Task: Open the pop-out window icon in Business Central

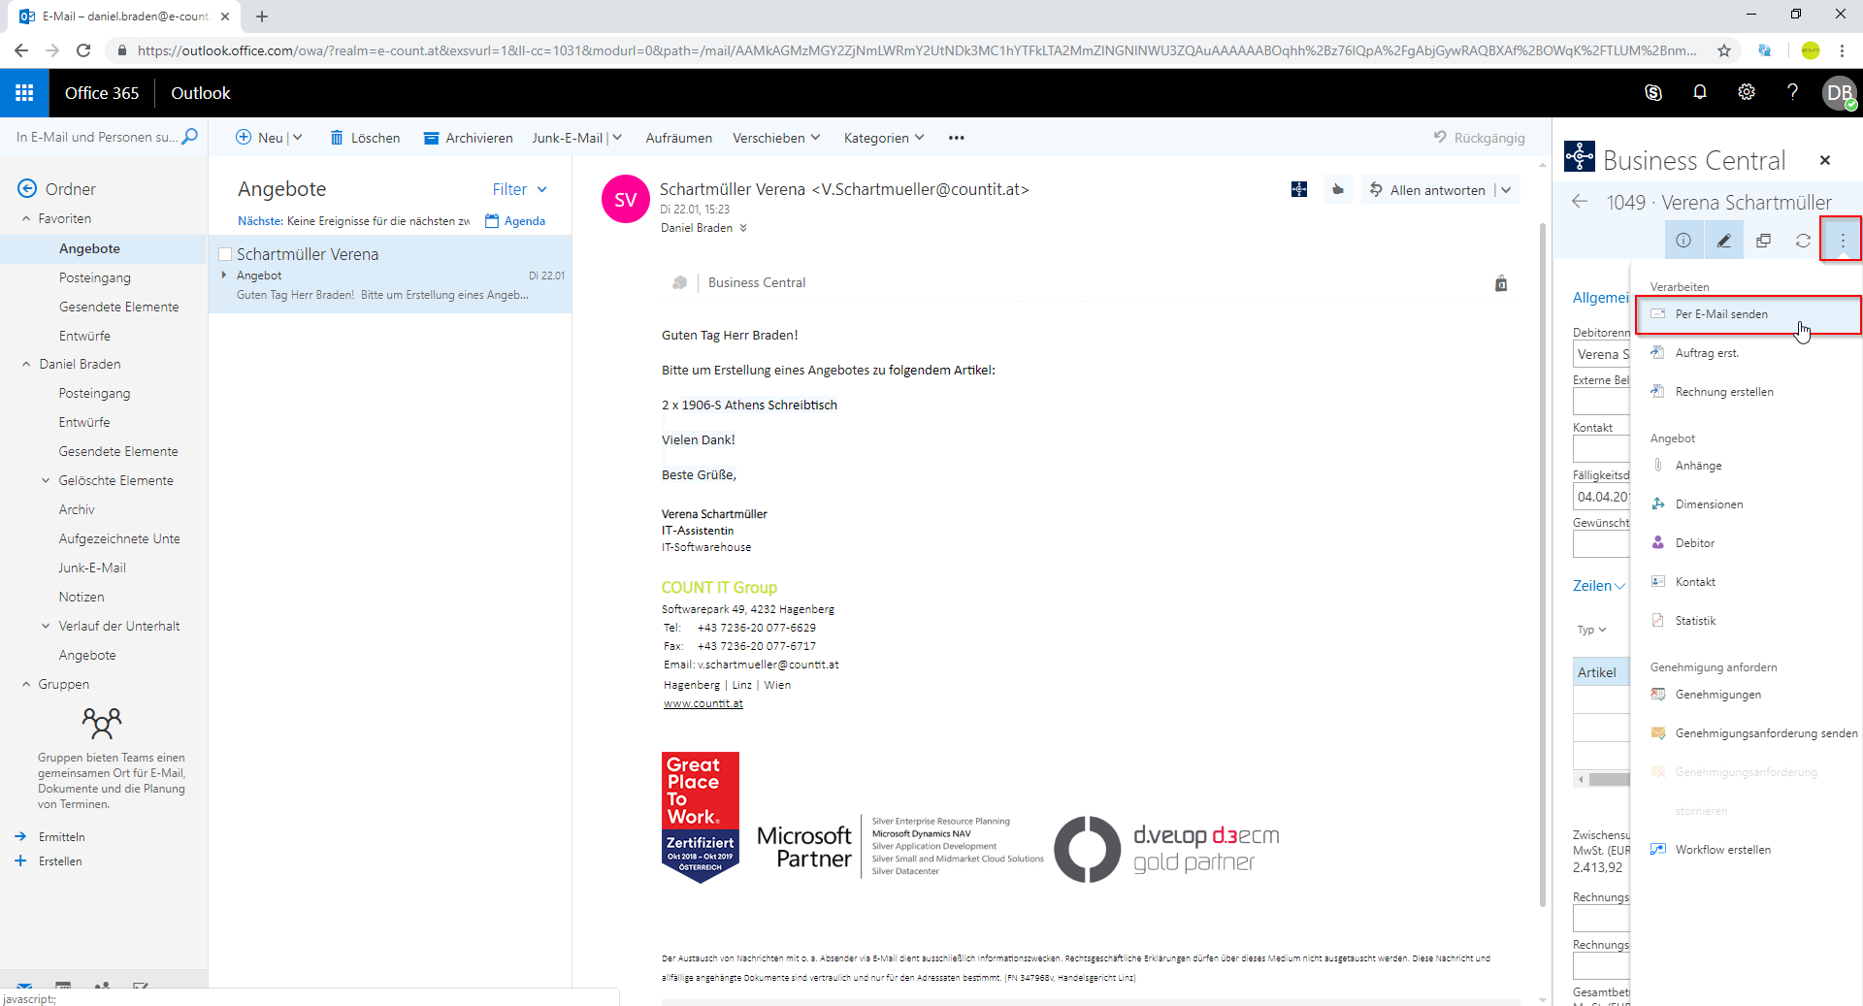Action: 1763,241
